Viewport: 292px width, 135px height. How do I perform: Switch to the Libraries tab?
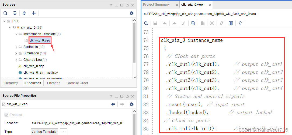tap(54, 83)
